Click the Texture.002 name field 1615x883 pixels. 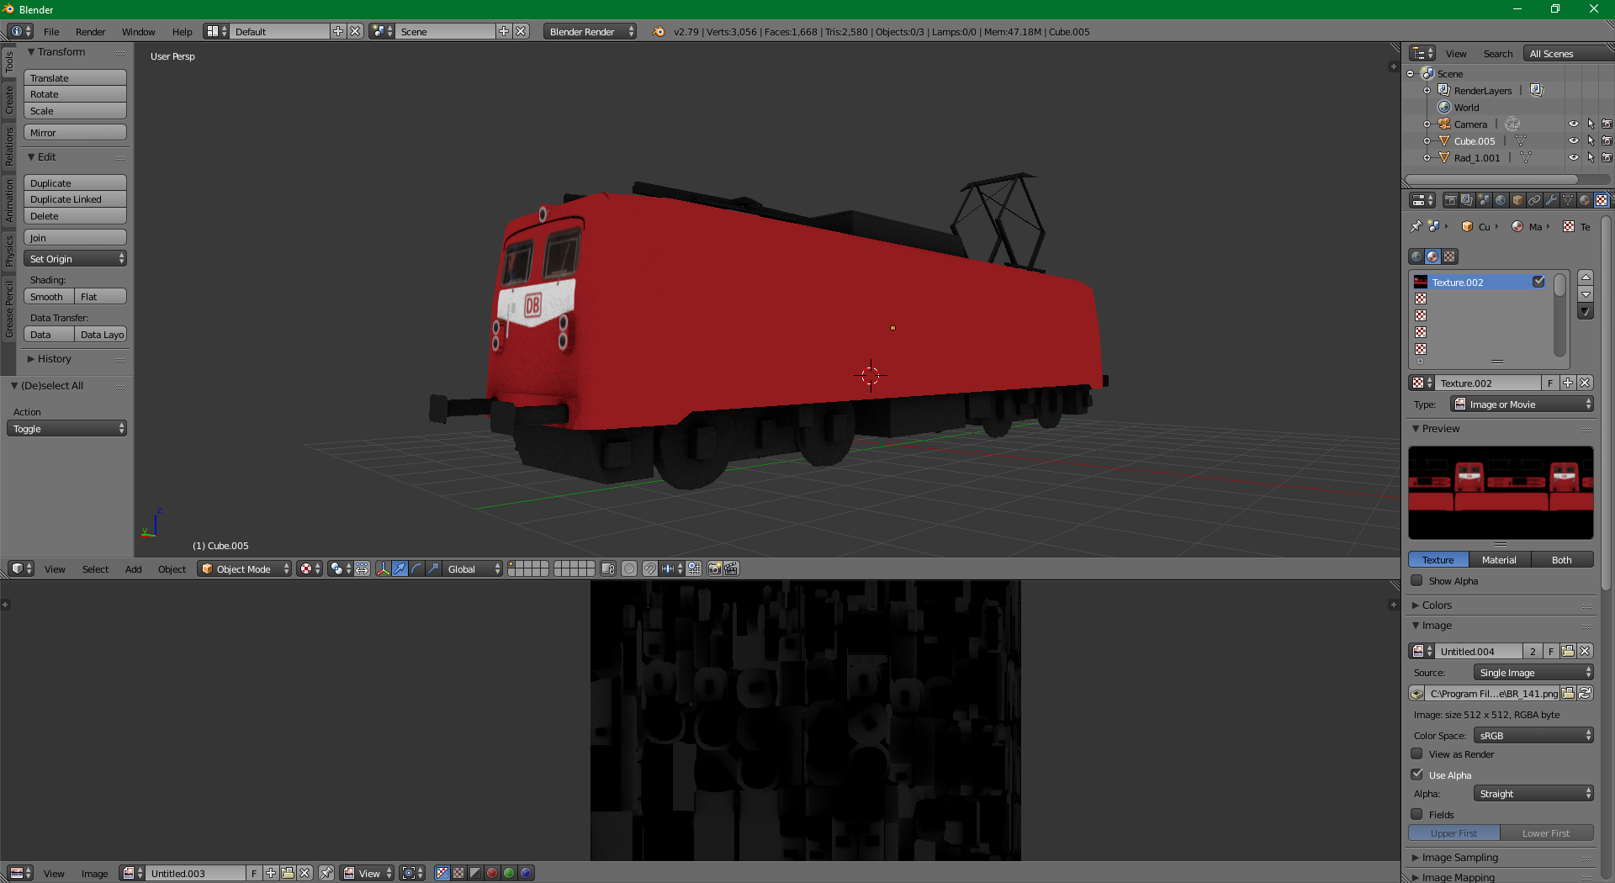point(1487,383)
